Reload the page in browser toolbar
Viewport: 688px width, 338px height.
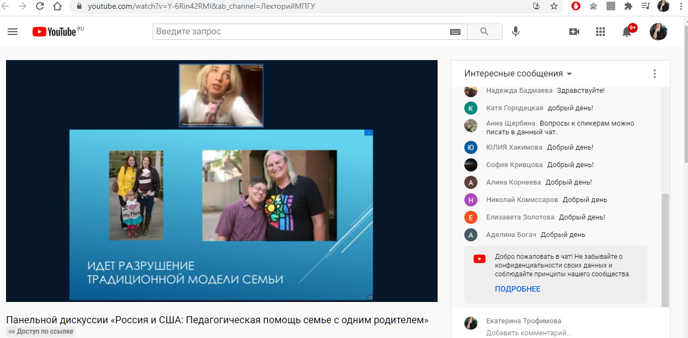[x=40, y=7]
